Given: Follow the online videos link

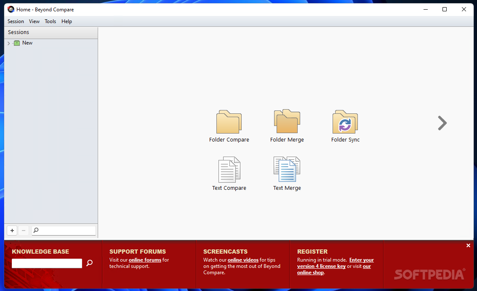Looking at the screenshot, I should [x=243, y=260].
